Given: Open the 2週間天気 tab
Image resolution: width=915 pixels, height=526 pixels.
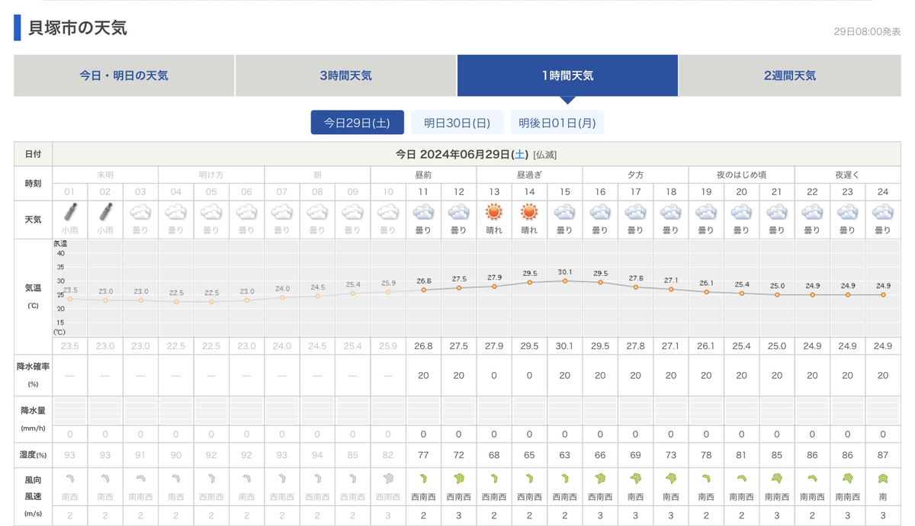Looking at the screenshot, I should pos(790,75).
